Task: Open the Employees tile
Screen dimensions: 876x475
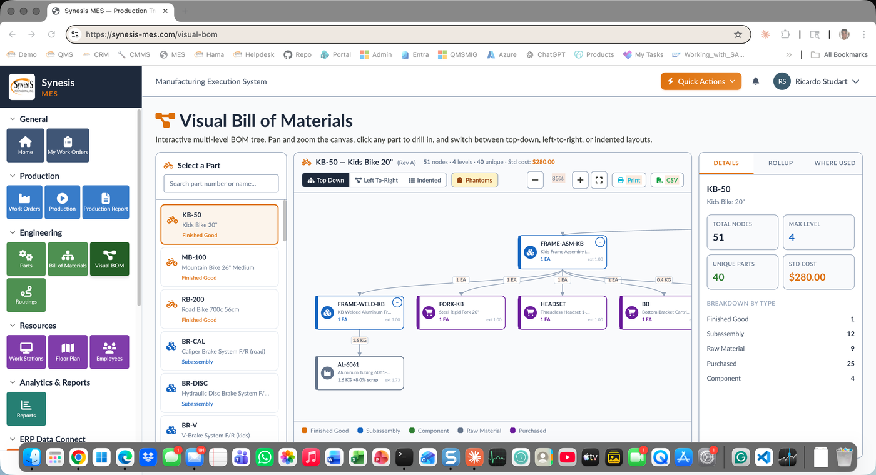Action: pyautogui.click(x=109, y=352)
